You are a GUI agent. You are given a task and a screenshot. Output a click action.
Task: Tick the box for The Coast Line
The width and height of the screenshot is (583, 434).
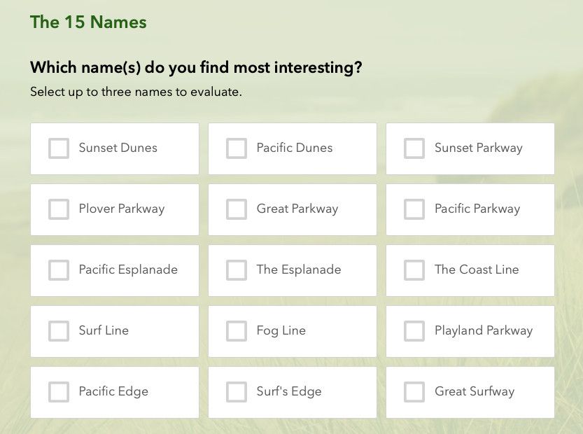414,270
